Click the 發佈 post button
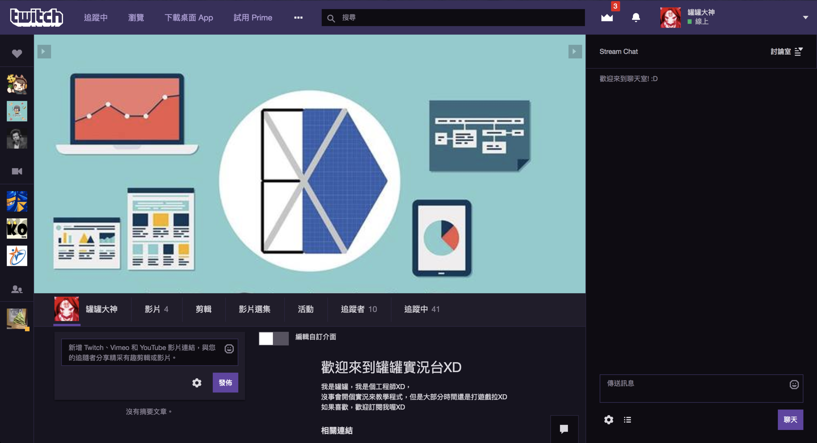This screenshot has height=443, width=817. coord(225,383)
